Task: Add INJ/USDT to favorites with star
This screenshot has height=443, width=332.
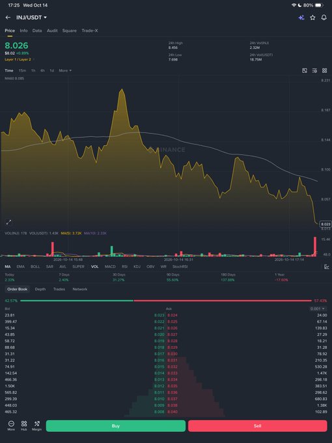Action: 312,18
